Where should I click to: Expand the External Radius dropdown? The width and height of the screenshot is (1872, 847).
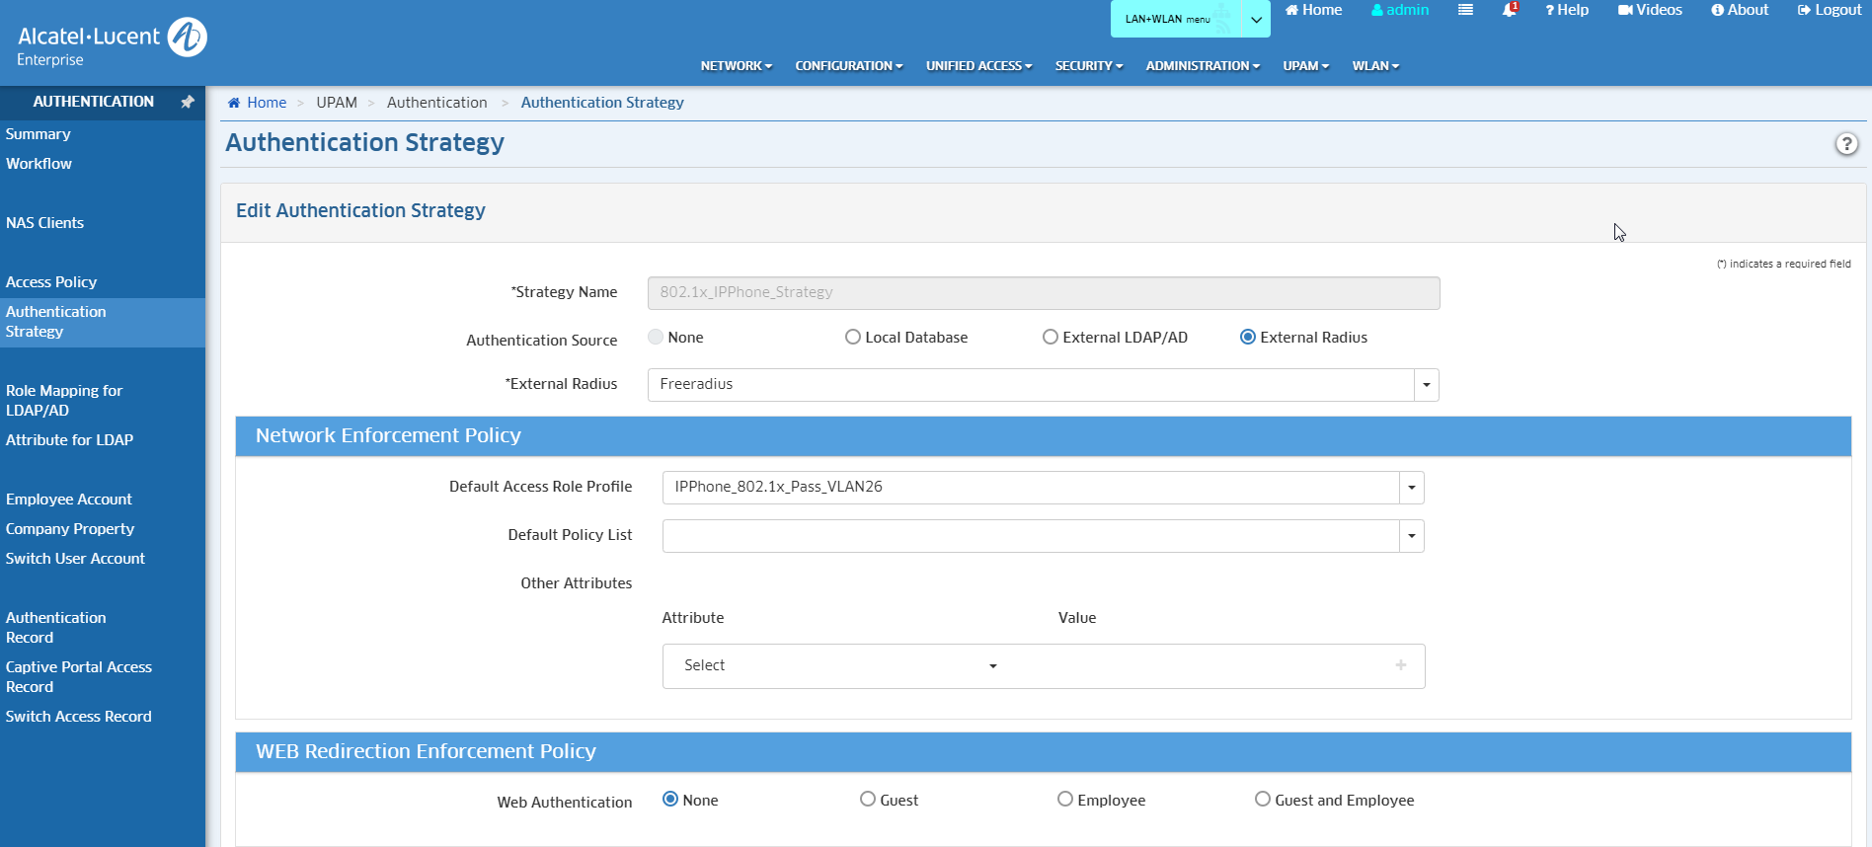(1426, 385)
